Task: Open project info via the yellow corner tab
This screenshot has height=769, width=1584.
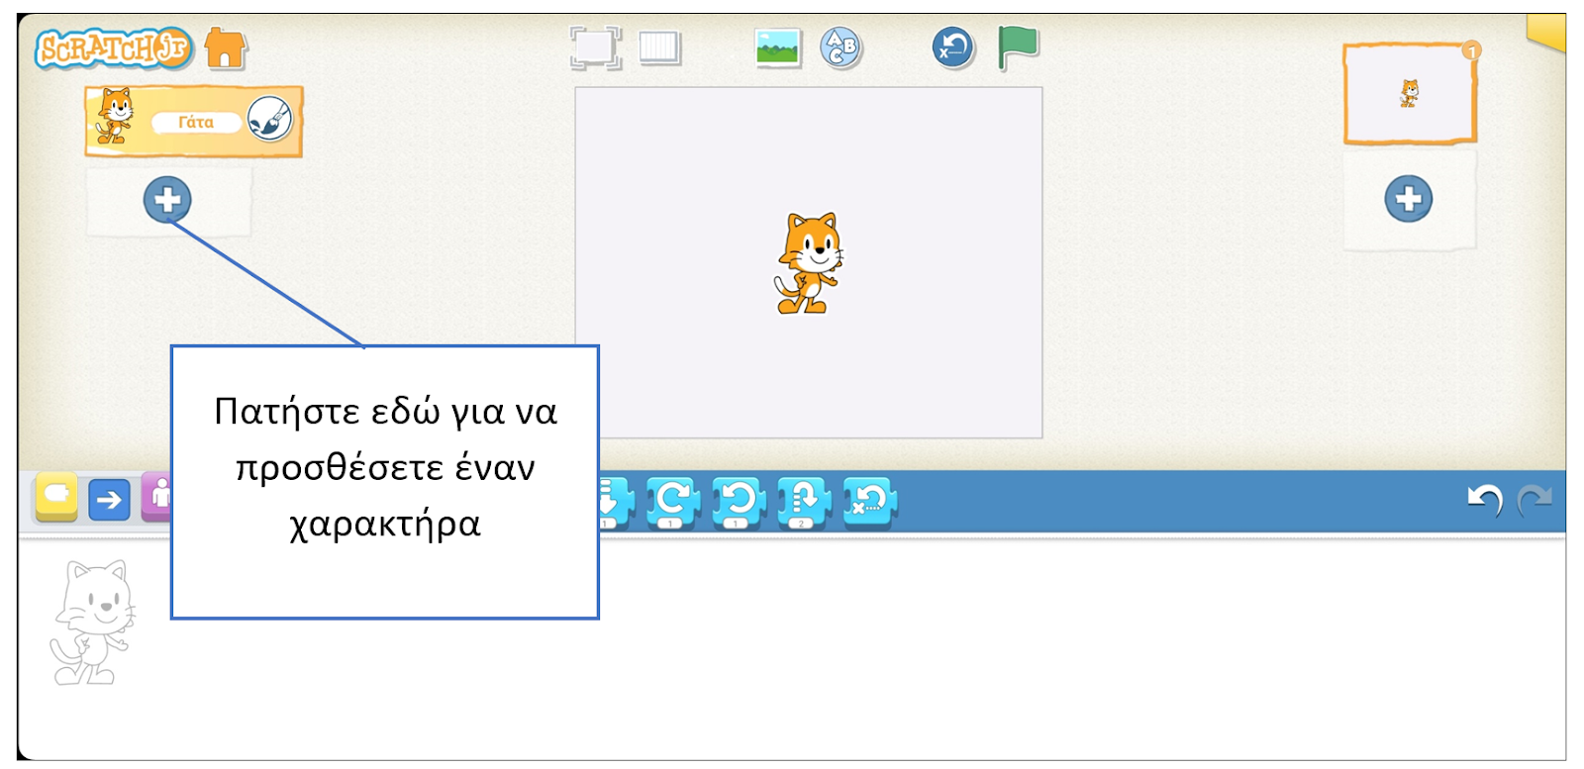Action: (1546, 32)
